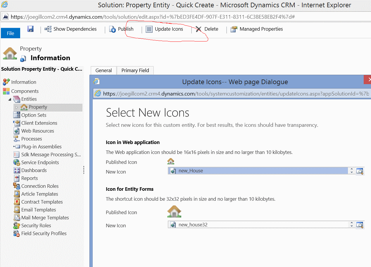Image resolution: width=371 pixels, height=267 pixels.
Task: Select the General tab
Action: coord(103,70)
